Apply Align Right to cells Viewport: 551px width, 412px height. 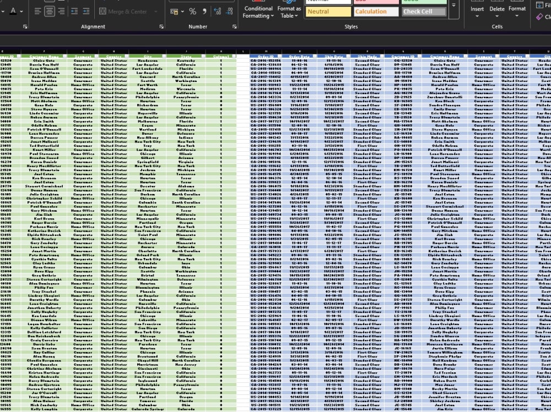[62, 12]
